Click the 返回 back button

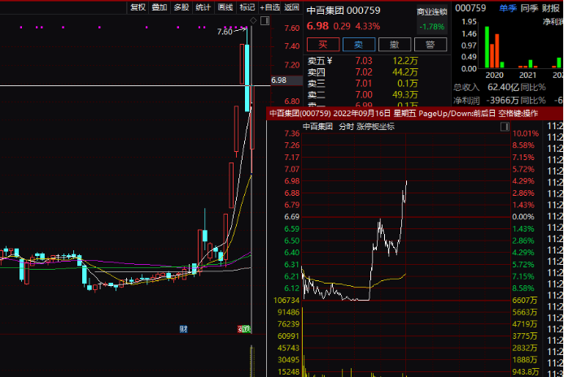291,7
